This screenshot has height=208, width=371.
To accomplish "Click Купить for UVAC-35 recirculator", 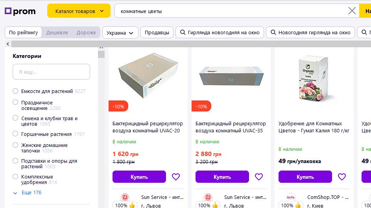I will (x=222, y=177).
